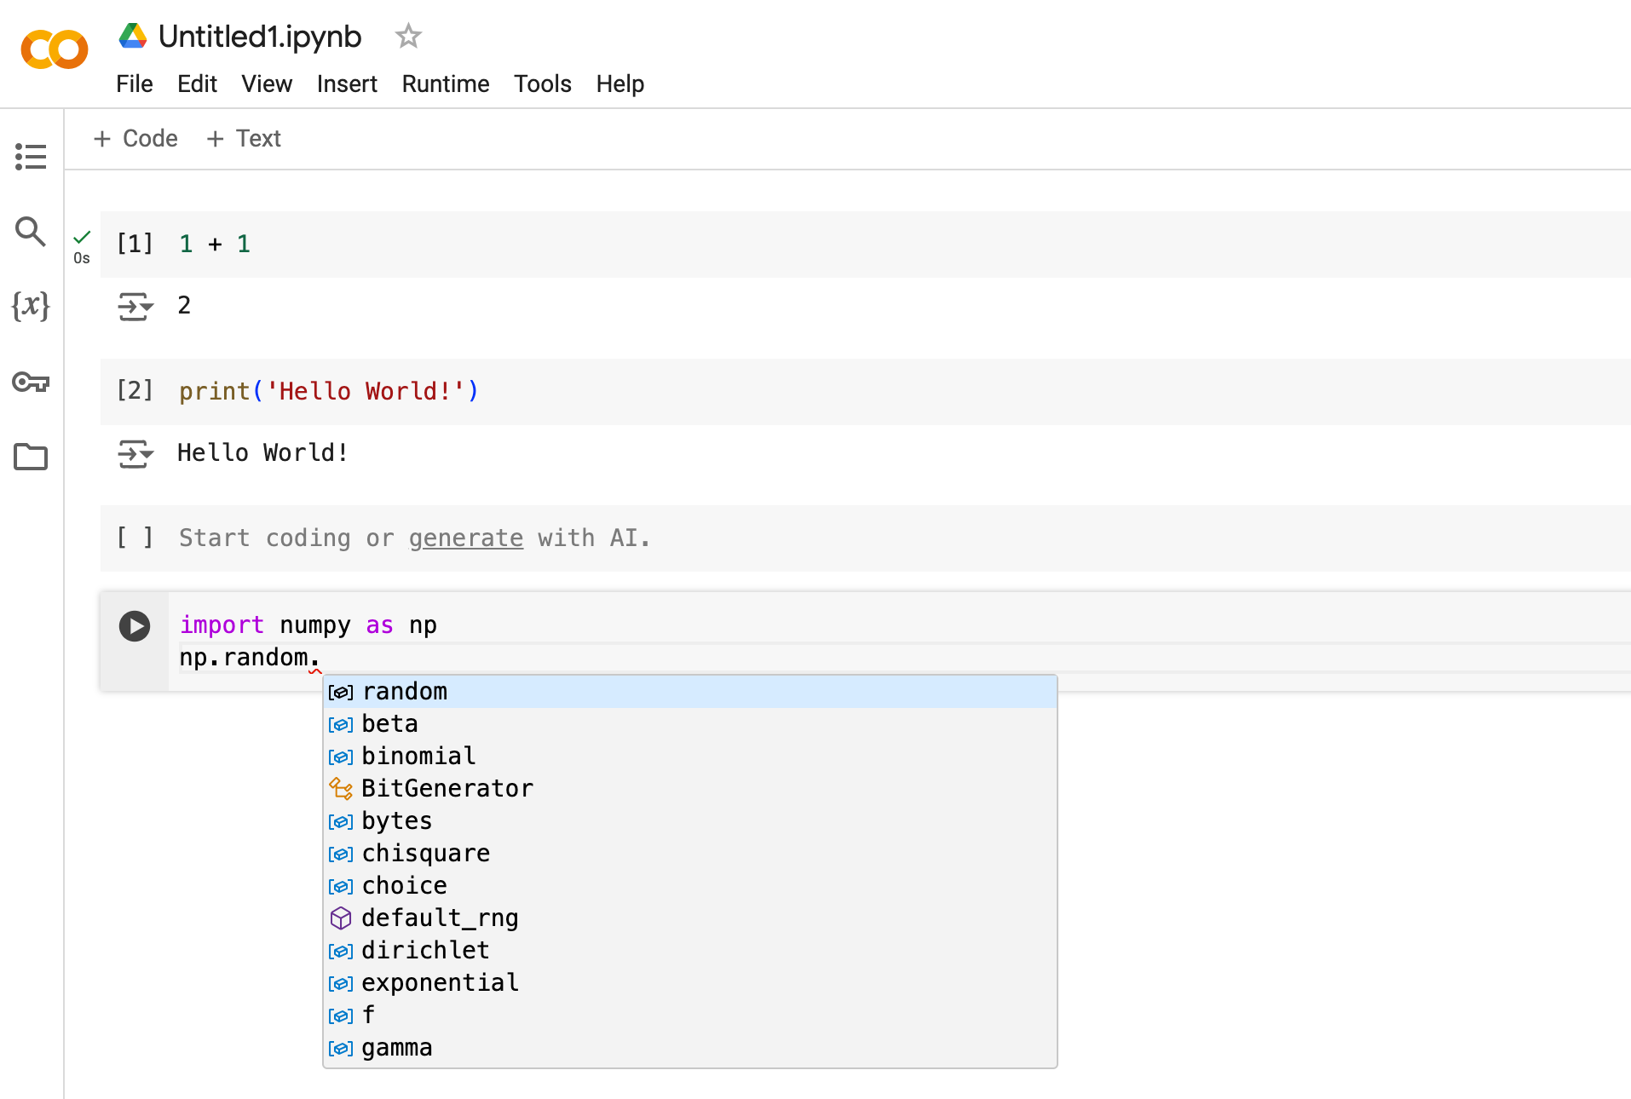Open the table of contents sidebar
Viewport: 1631px width, 1099px height.
[31, 156]
